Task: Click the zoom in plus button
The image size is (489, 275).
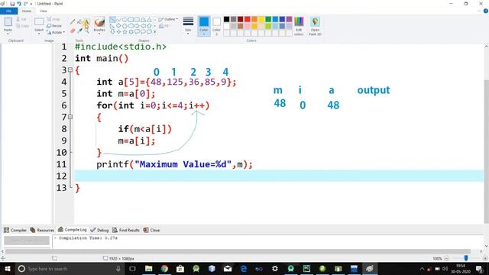Action: coord(485,258)
